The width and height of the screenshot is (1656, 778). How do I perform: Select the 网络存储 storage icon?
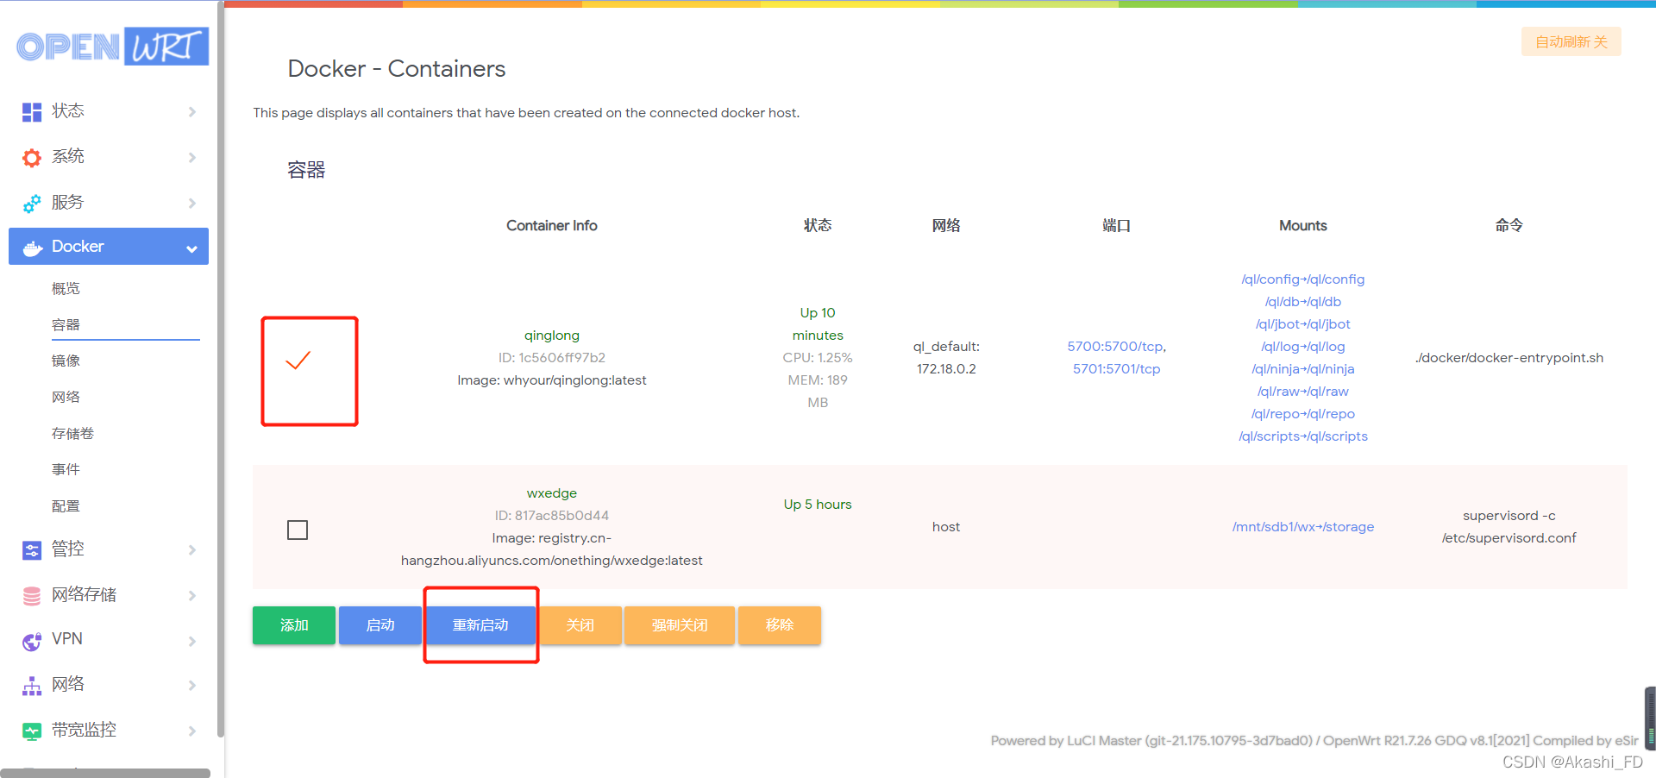[32, 595]
